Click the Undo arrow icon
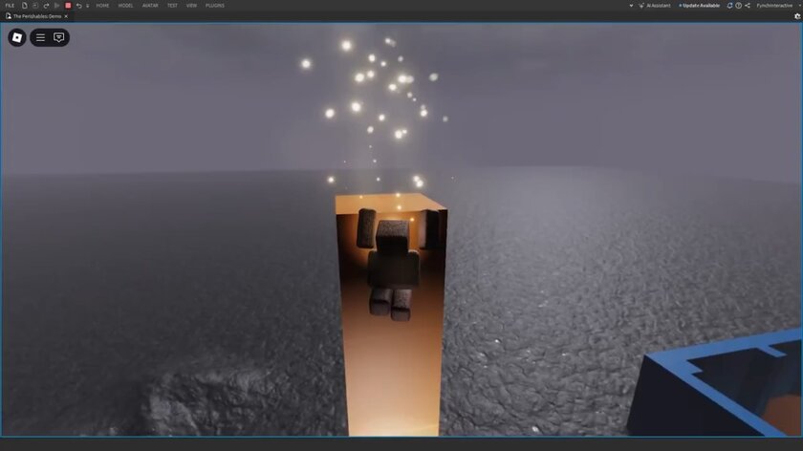The width and height of the screenshot is (803, 451). click(78, 6)
